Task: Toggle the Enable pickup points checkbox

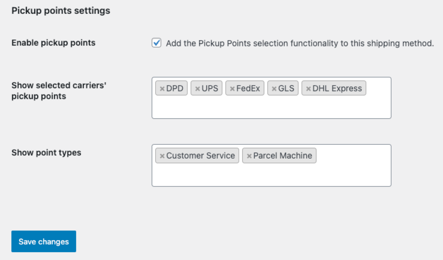Action: coord(157,43)
